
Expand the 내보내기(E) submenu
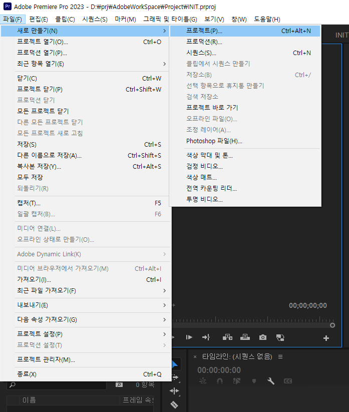[85, 305]
